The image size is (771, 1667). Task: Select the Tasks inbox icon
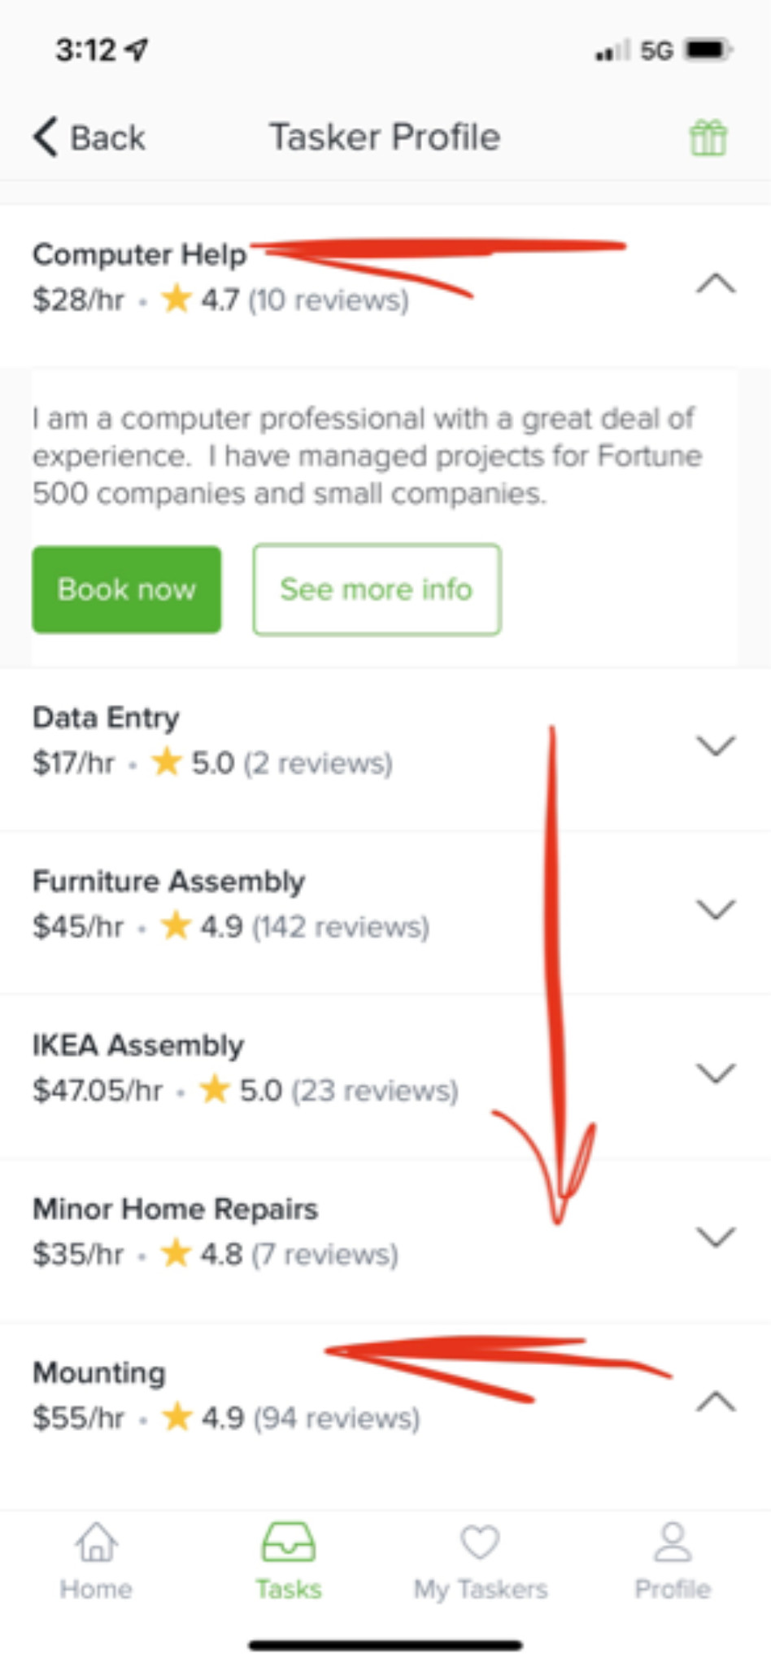coord(288,1542)
